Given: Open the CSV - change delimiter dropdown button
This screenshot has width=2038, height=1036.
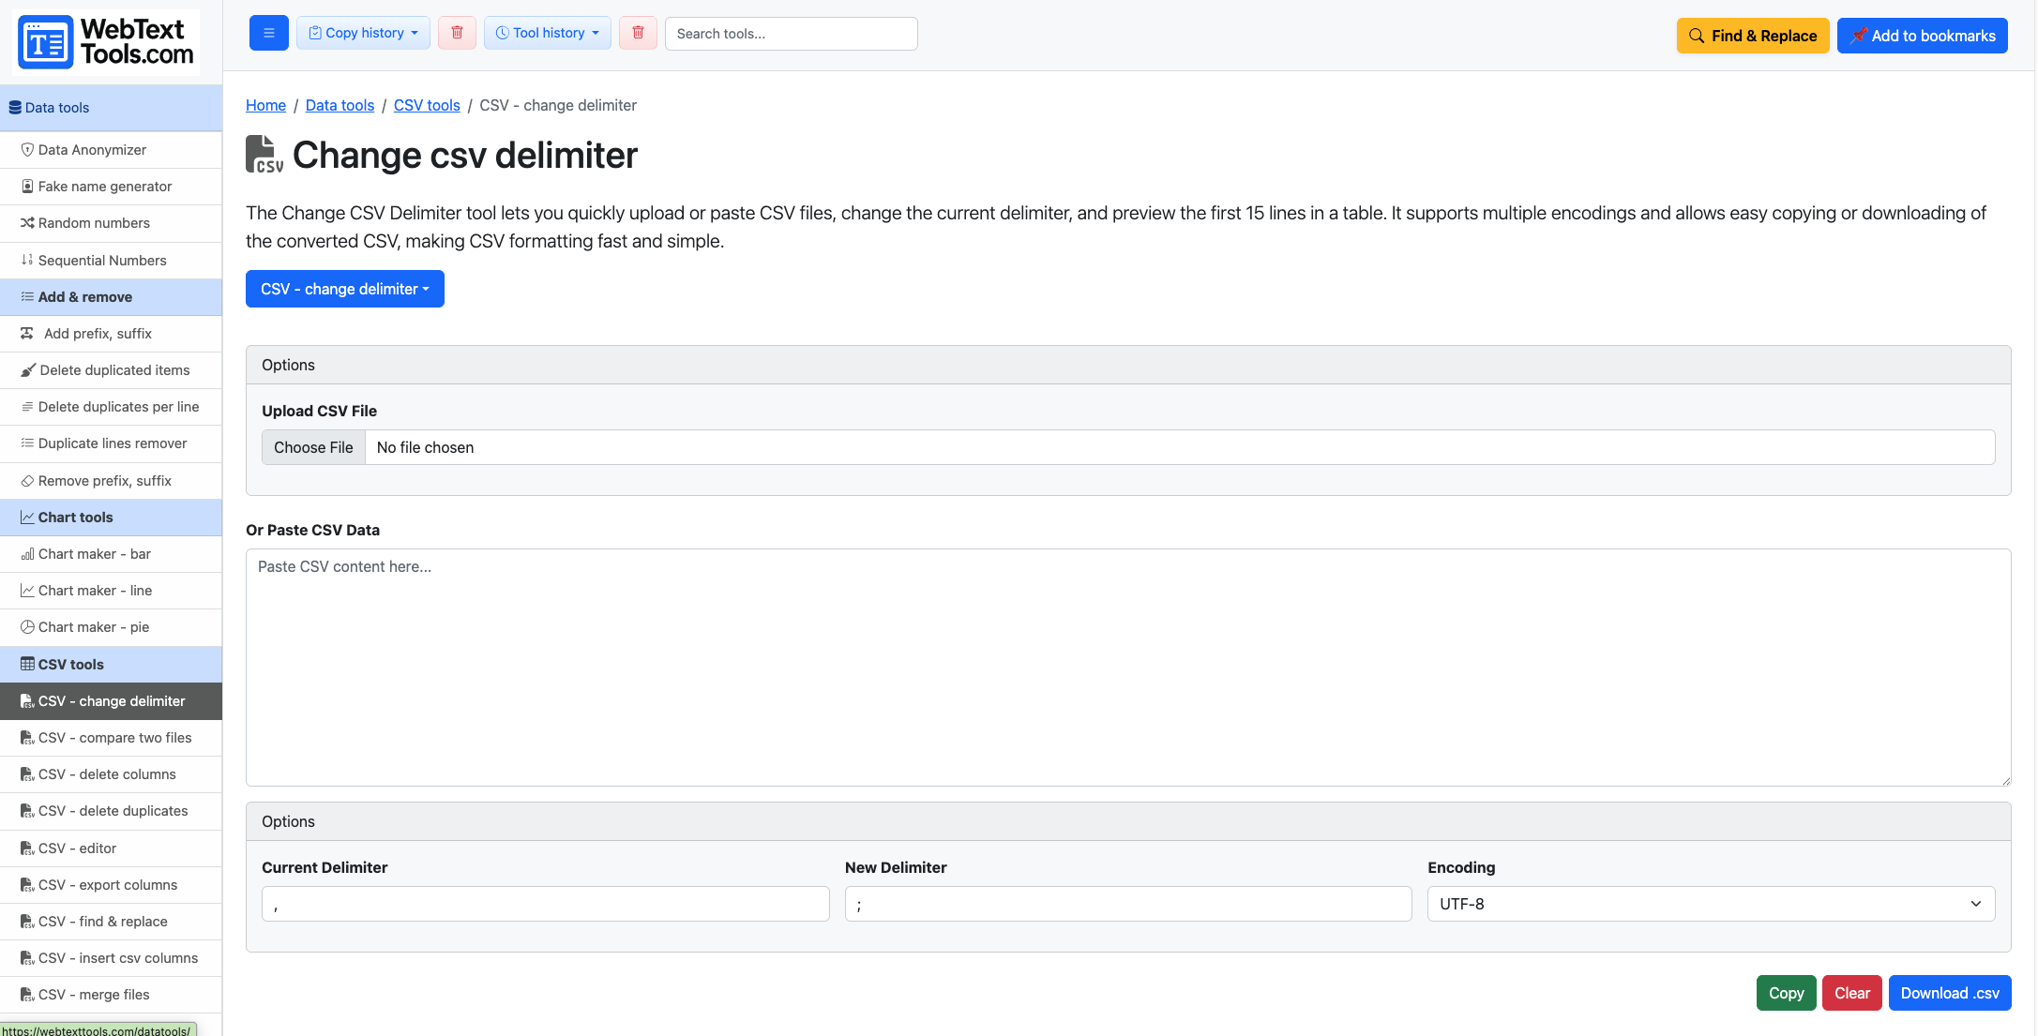Looking at the screenshot, I should [x=345, y=289].
